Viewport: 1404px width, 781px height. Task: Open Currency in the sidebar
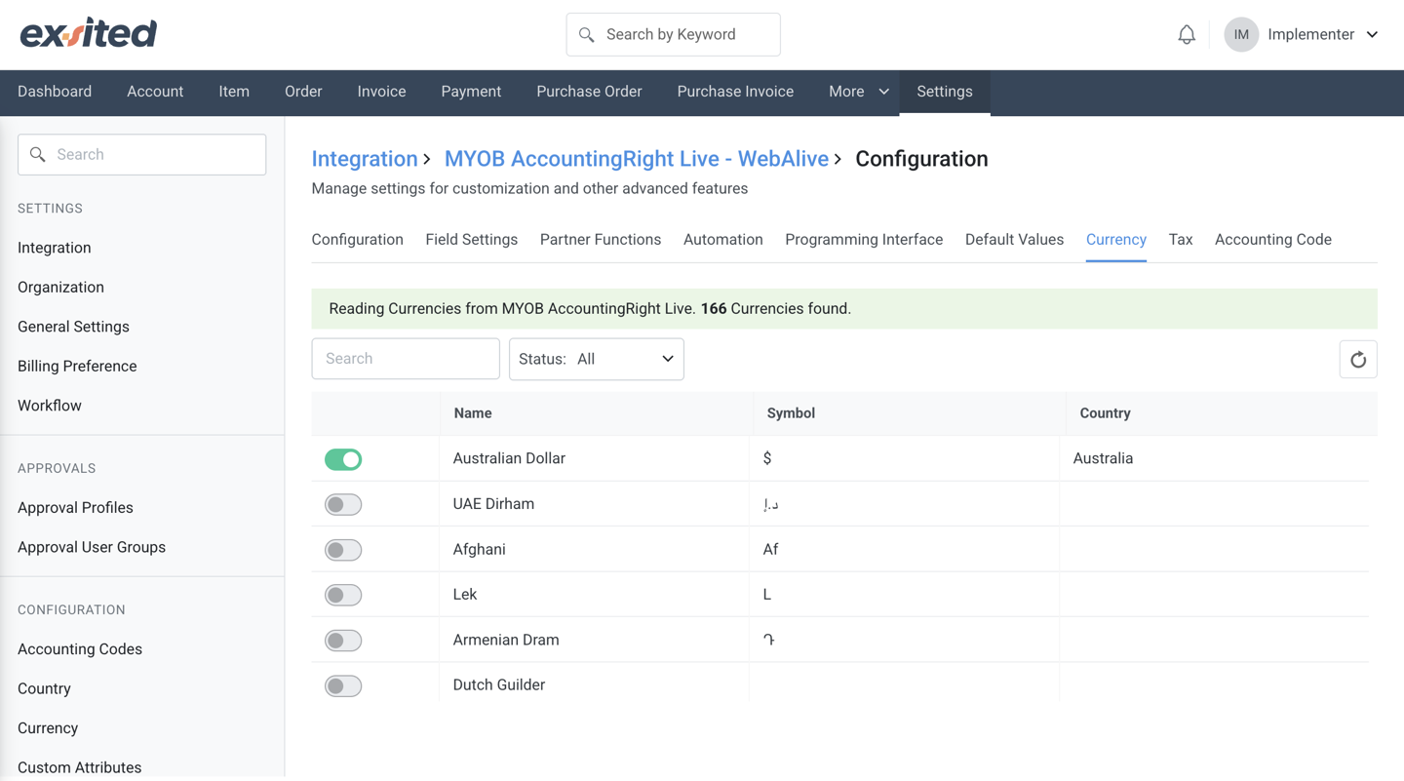pos(48,728)
